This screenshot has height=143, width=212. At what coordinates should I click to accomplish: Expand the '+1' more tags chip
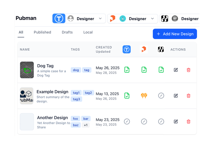[86, 125]
